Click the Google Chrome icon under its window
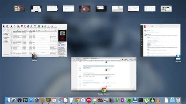This screenshot has width=186, height=104. [104, 90]
